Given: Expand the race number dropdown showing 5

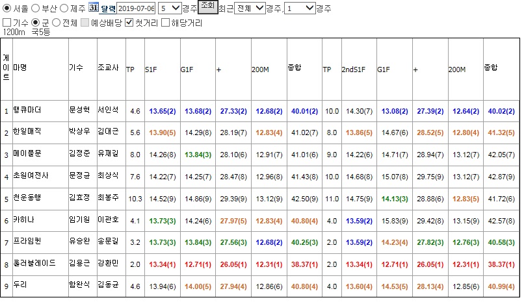Looking at the screenshot, I should coord(170,8).
